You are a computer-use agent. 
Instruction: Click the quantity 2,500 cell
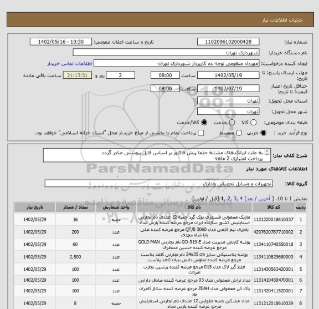(x=75, y=257)
